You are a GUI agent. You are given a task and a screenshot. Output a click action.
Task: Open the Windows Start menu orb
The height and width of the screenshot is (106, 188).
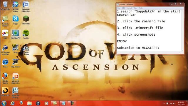tap(4, 103)
